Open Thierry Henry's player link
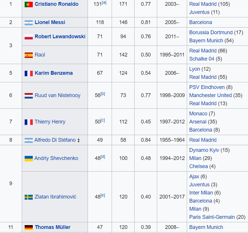This screenshot has width=248, height=233. 50,122
